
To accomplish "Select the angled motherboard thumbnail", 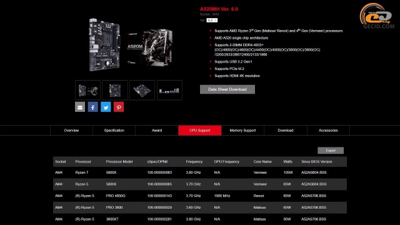I will pyautogui.click(x=142, y=90).
